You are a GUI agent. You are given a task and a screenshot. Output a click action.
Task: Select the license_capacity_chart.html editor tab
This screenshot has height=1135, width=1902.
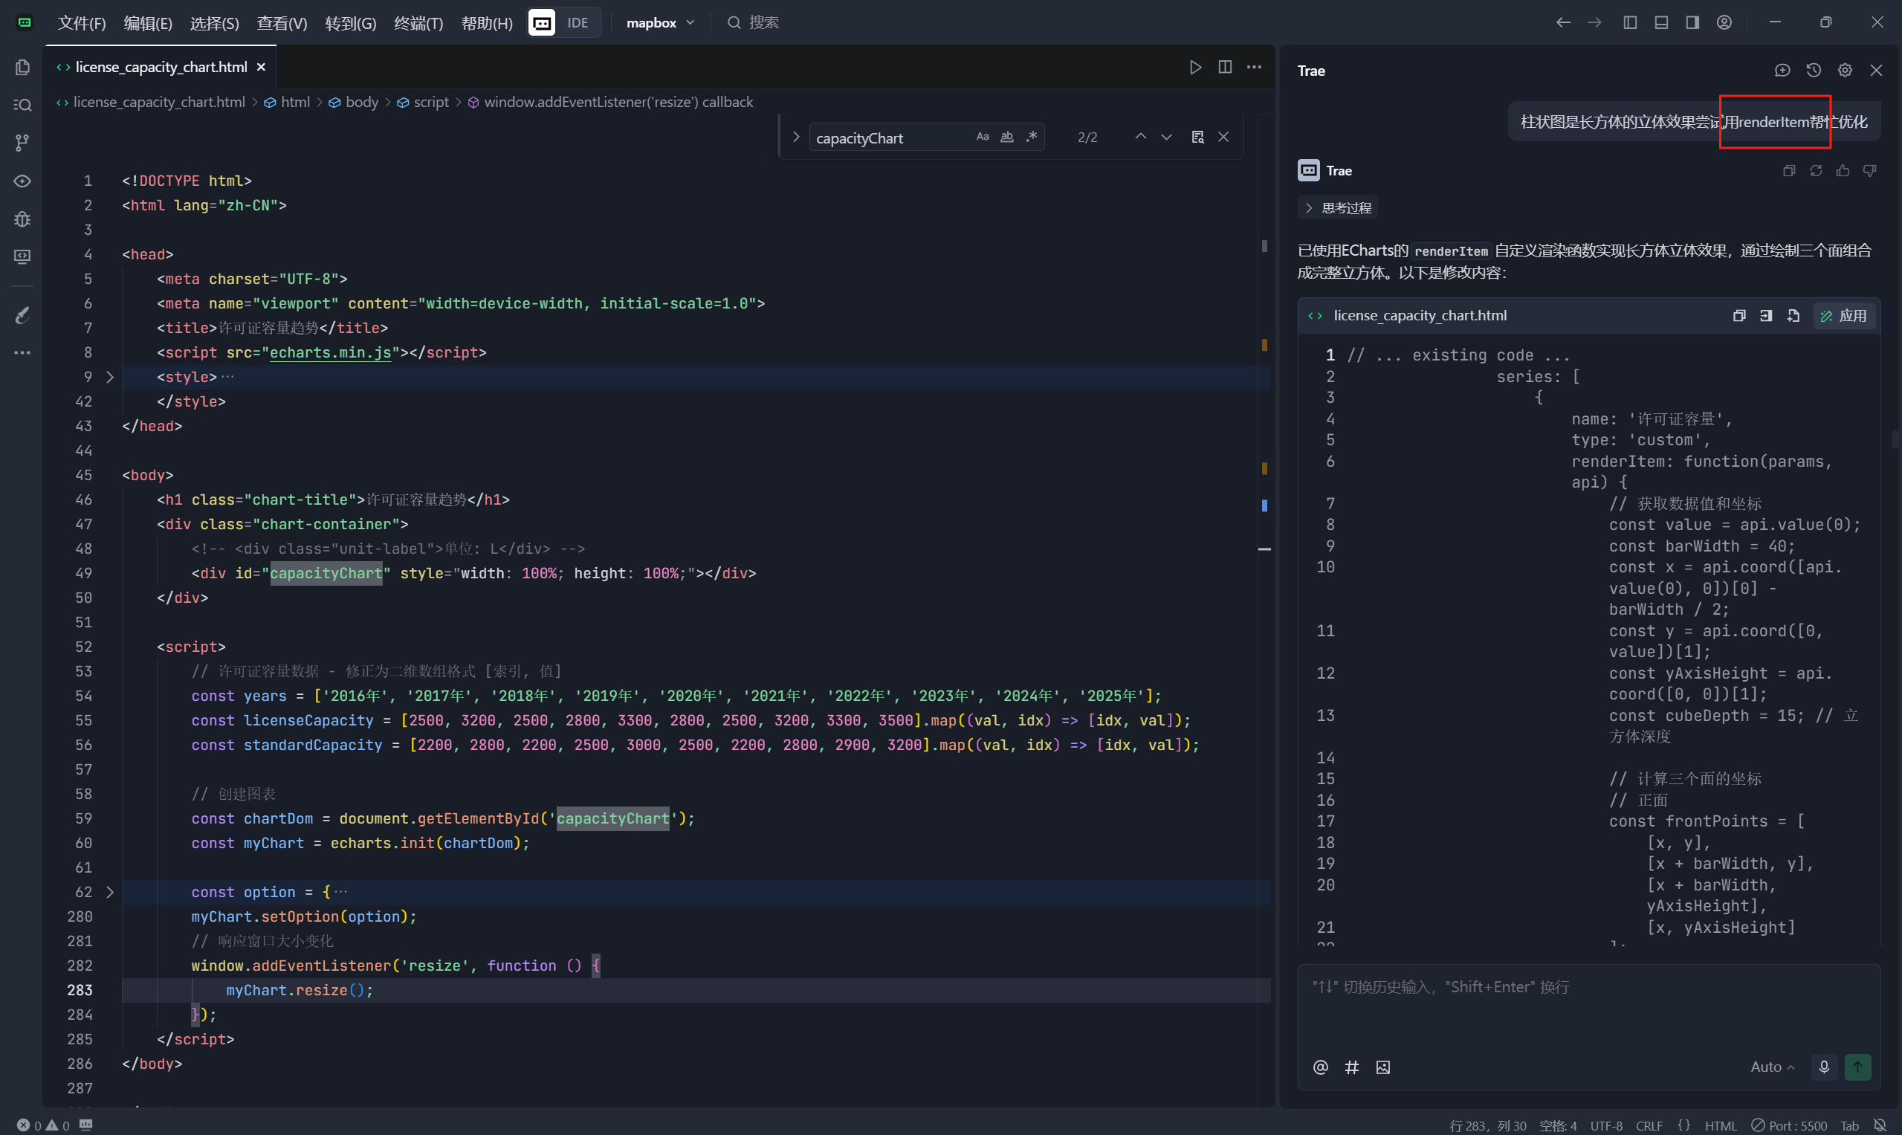coord(161,68)
